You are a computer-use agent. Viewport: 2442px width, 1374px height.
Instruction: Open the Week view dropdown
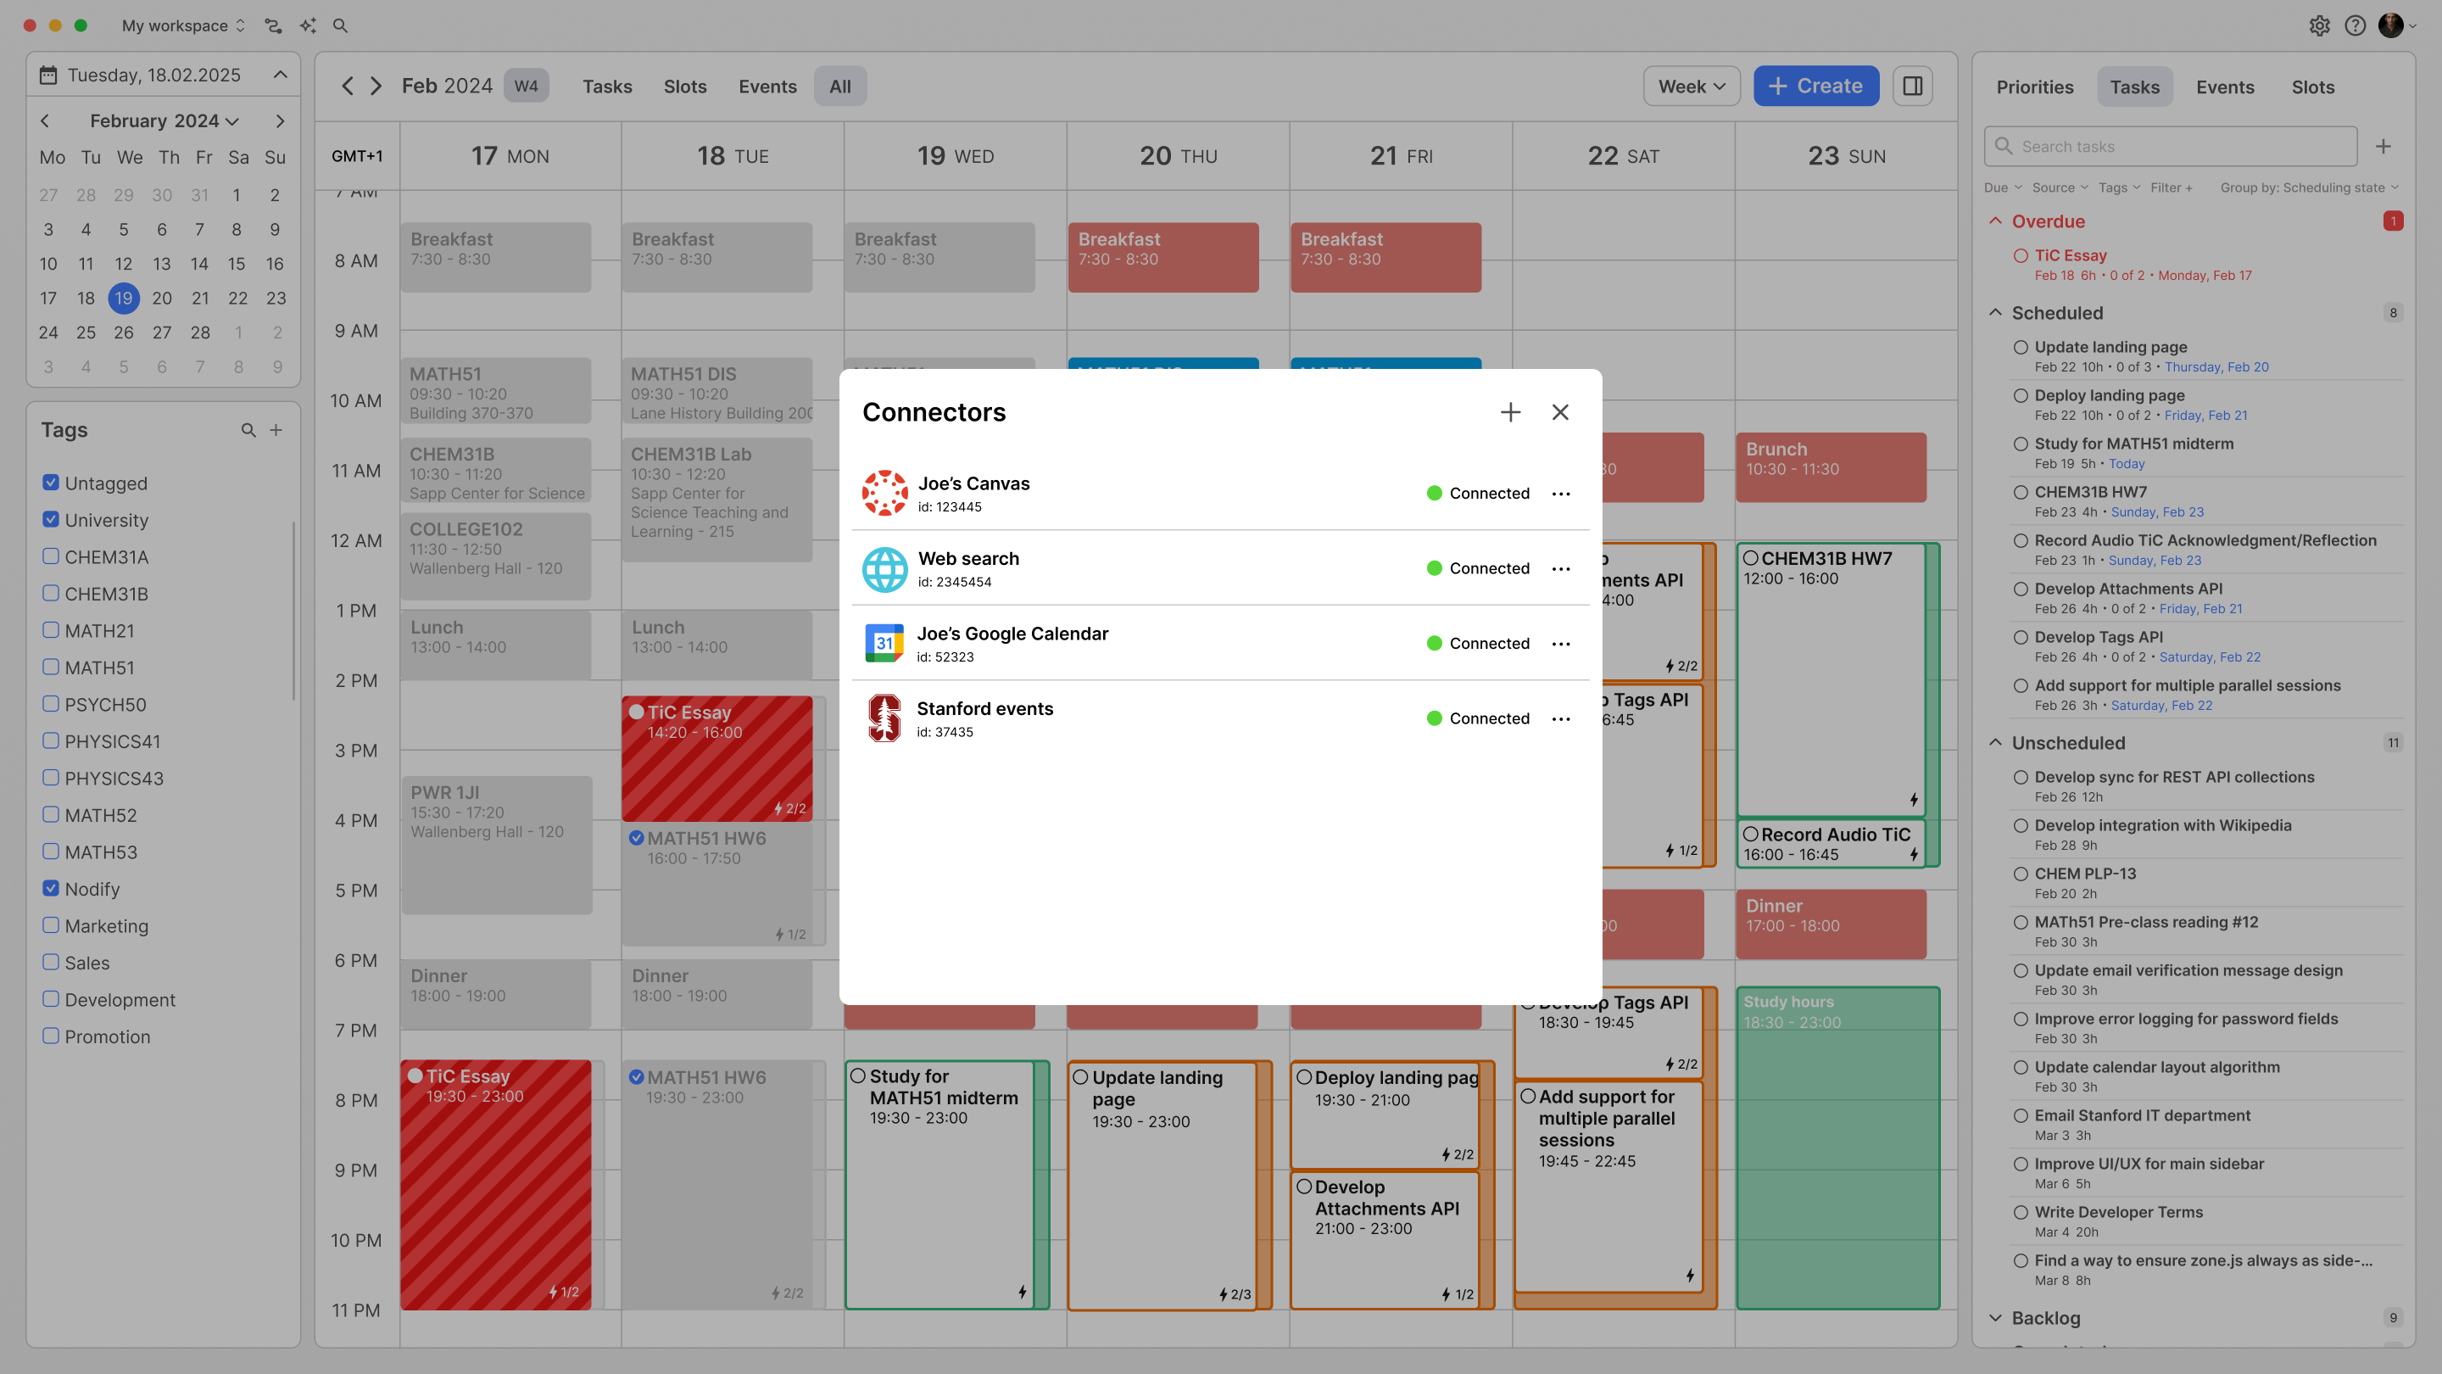point(1692,87)
